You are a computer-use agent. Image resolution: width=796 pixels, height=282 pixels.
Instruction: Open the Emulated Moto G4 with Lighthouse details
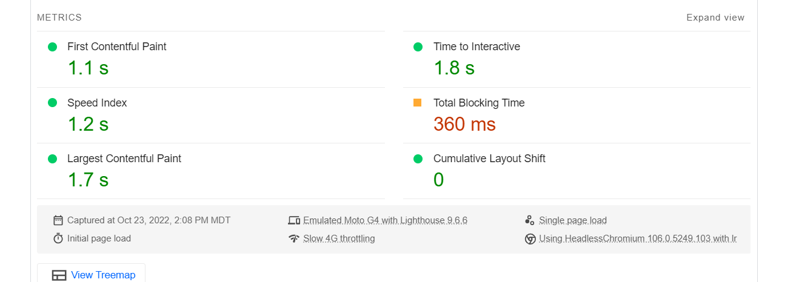point(385,220)
